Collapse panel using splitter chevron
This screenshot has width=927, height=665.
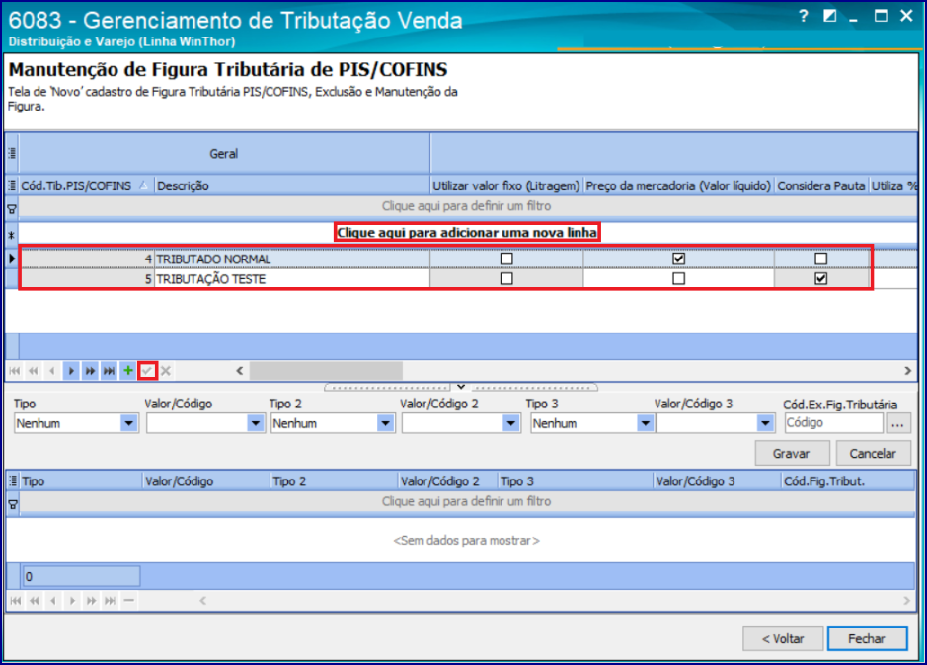tap(461, 387)
